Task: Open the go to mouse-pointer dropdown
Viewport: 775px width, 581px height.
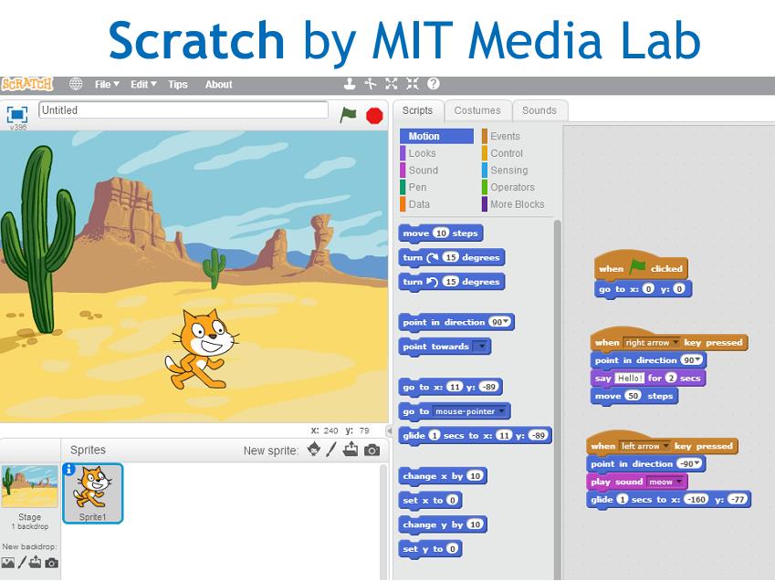Action: pos(502,411)
